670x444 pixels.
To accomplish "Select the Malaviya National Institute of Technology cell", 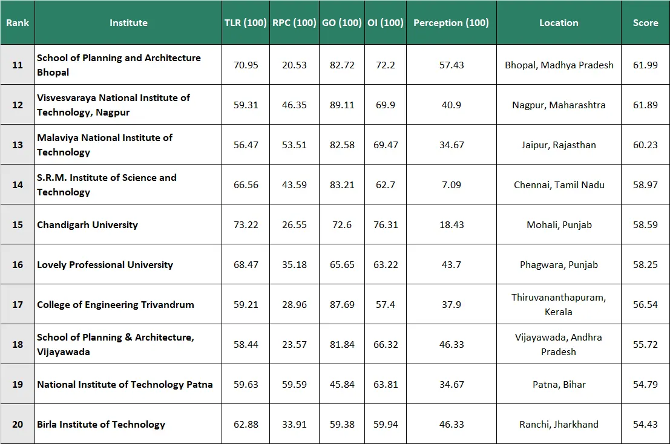I will tap(105, 145).
